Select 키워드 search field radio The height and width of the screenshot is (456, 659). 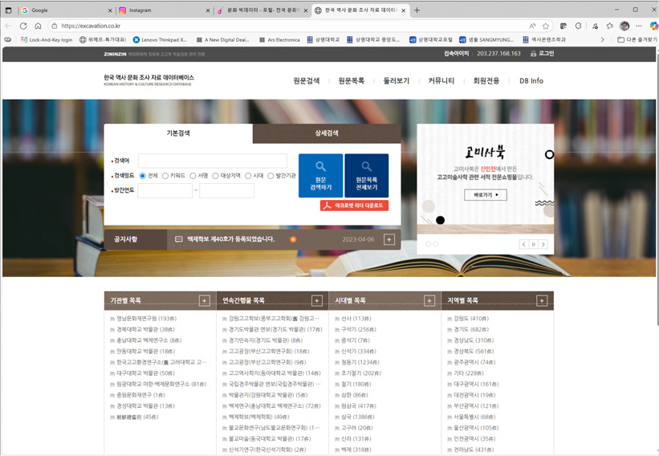(165, 176)
